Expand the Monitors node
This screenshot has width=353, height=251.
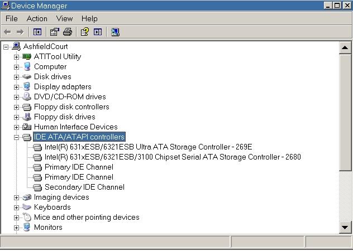pos(16,228)
